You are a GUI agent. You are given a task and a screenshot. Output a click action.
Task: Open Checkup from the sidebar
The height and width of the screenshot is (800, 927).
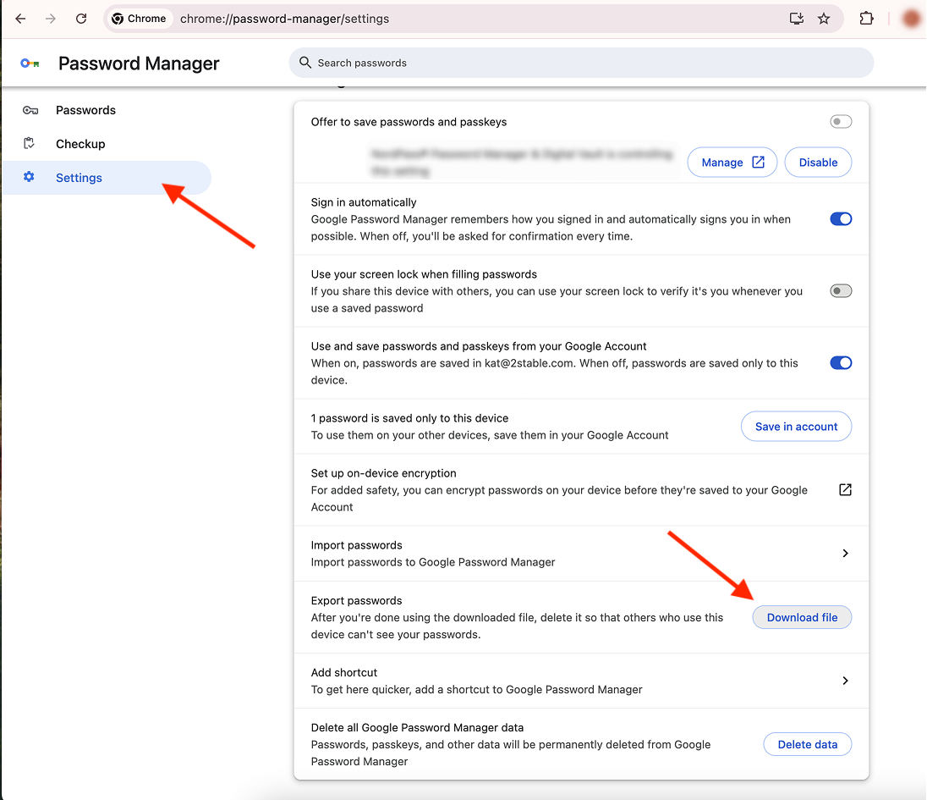point(80,144)
